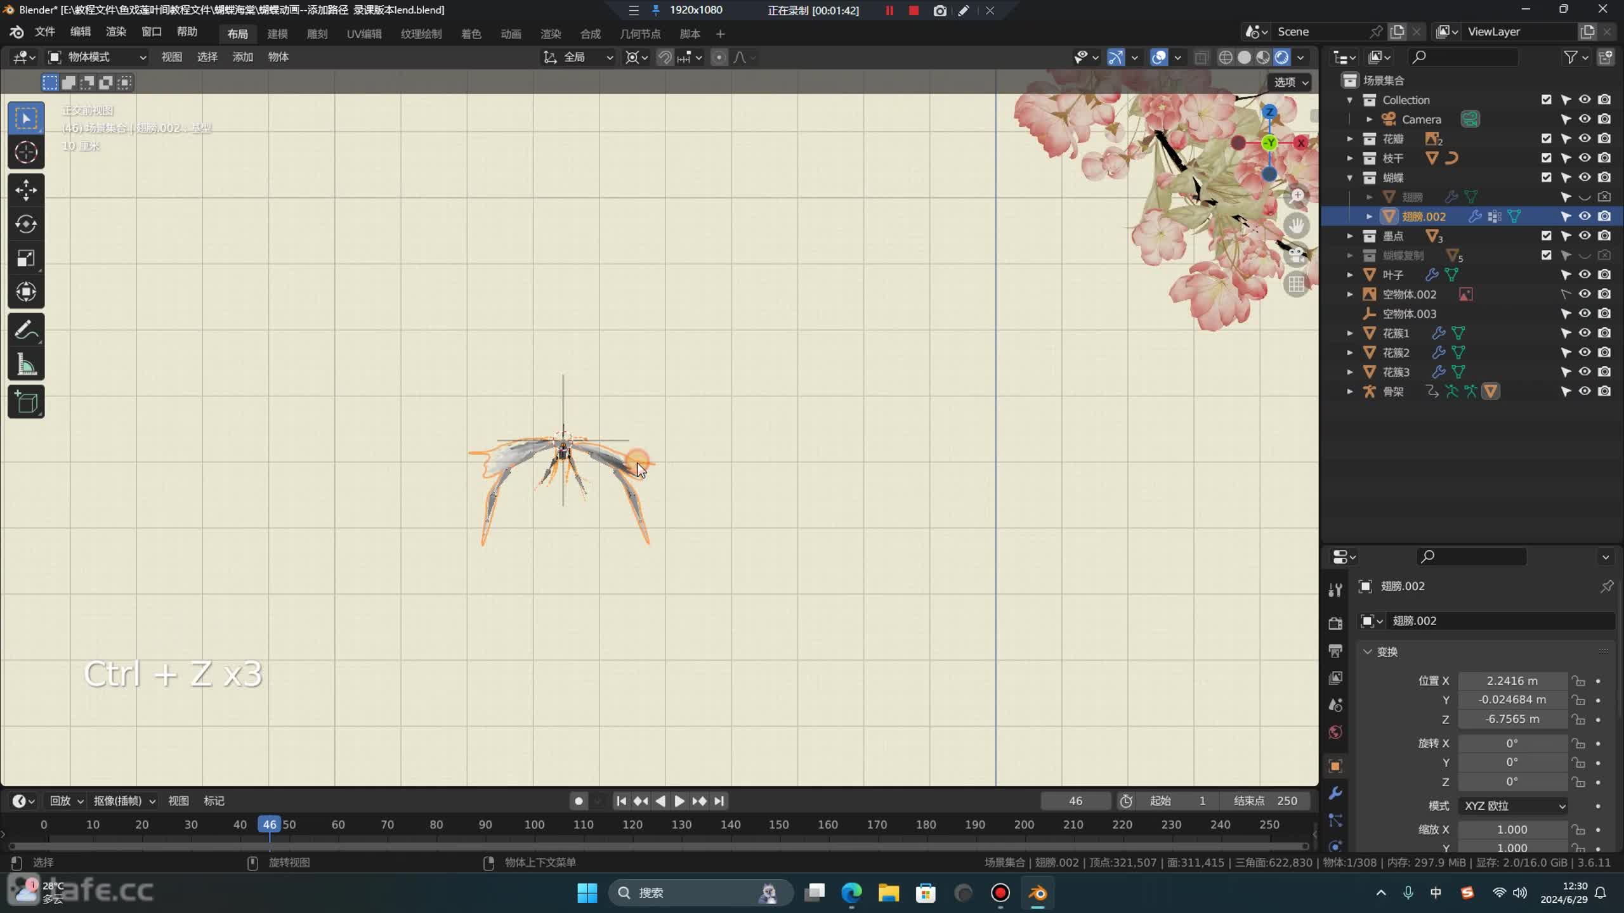Open the 文件 menu
Image resolution: width=1624 pixels, height=913 pixels.
point(45,32)
